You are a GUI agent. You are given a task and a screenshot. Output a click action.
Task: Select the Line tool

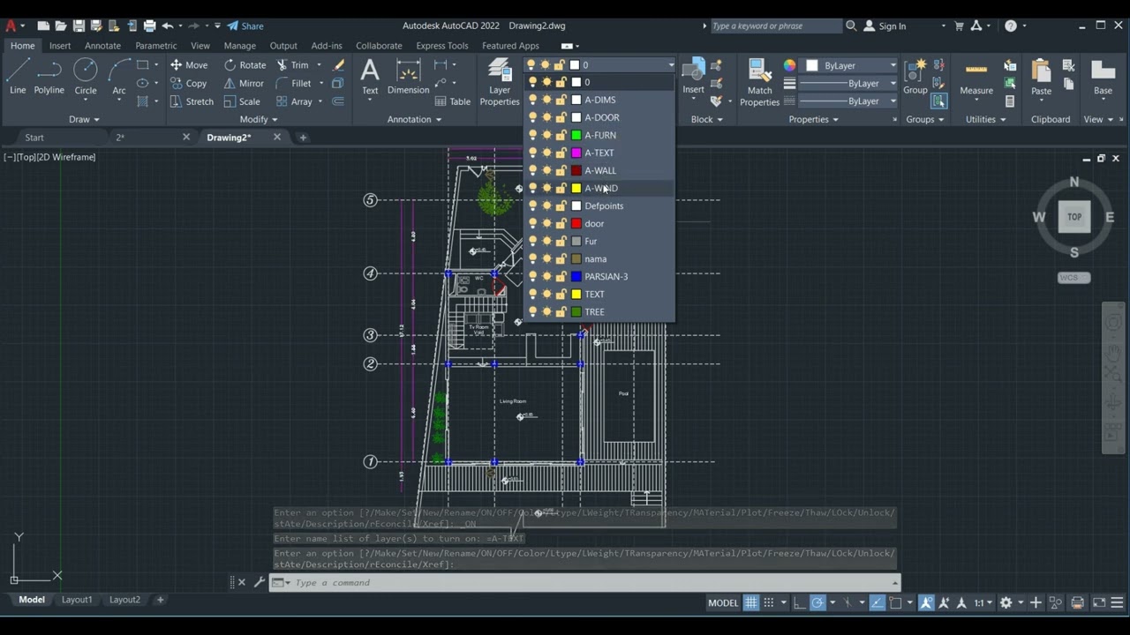tap(18, 76)
